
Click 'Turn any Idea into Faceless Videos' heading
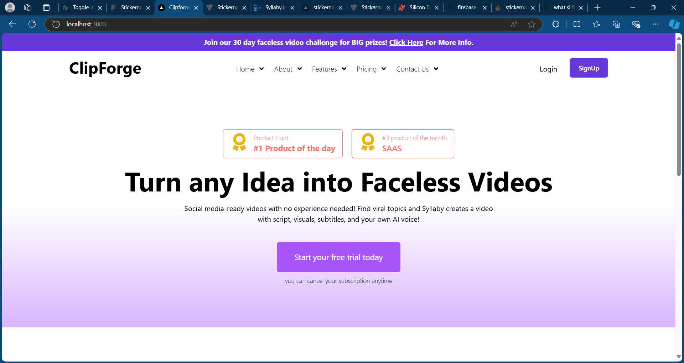click(338, 183)
